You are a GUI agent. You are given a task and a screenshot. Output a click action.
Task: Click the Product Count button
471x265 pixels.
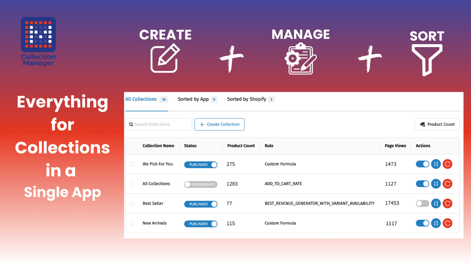(x=437, y=124)
